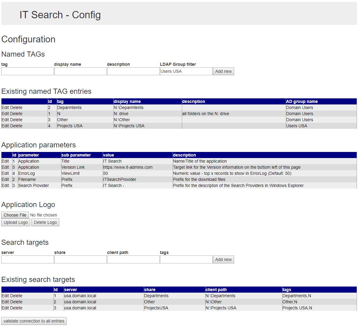Delete the ProjectsUSA search target
Screen dimensions: 360x331
17,308
